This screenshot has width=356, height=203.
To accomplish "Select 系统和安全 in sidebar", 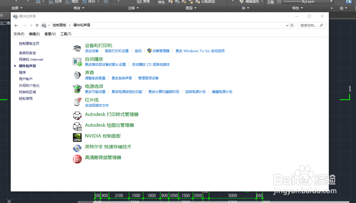I will coord(27,53).
